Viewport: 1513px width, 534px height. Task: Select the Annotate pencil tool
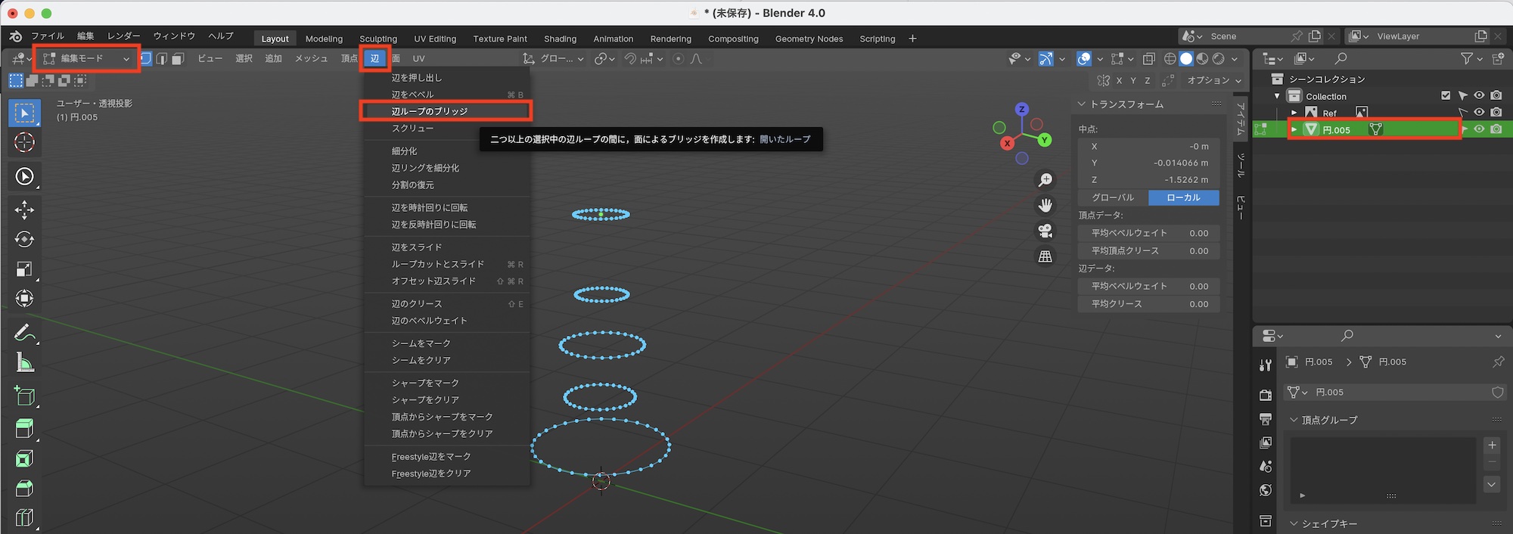click(x=24, y=332)
